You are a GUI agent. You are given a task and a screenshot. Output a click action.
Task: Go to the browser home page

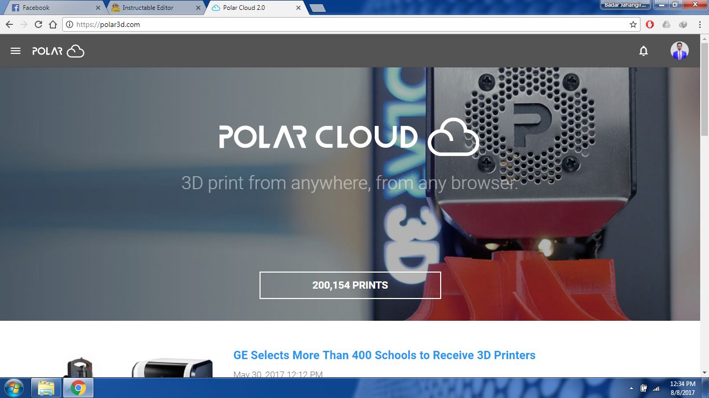tap(53, 24)
